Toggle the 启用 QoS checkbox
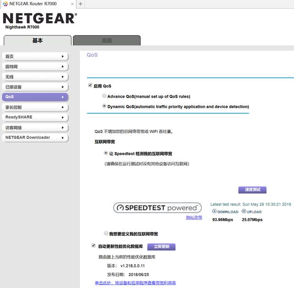294x288 pixels. 90,85
